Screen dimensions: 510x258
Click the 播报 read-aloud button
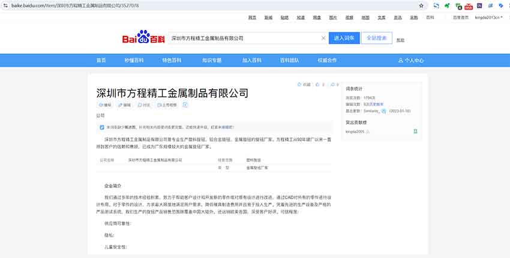coord(105,105)
